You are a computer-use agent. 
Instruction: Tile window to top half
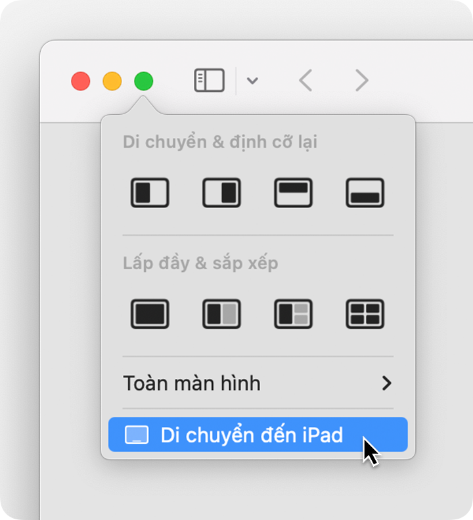coord(293,192)
